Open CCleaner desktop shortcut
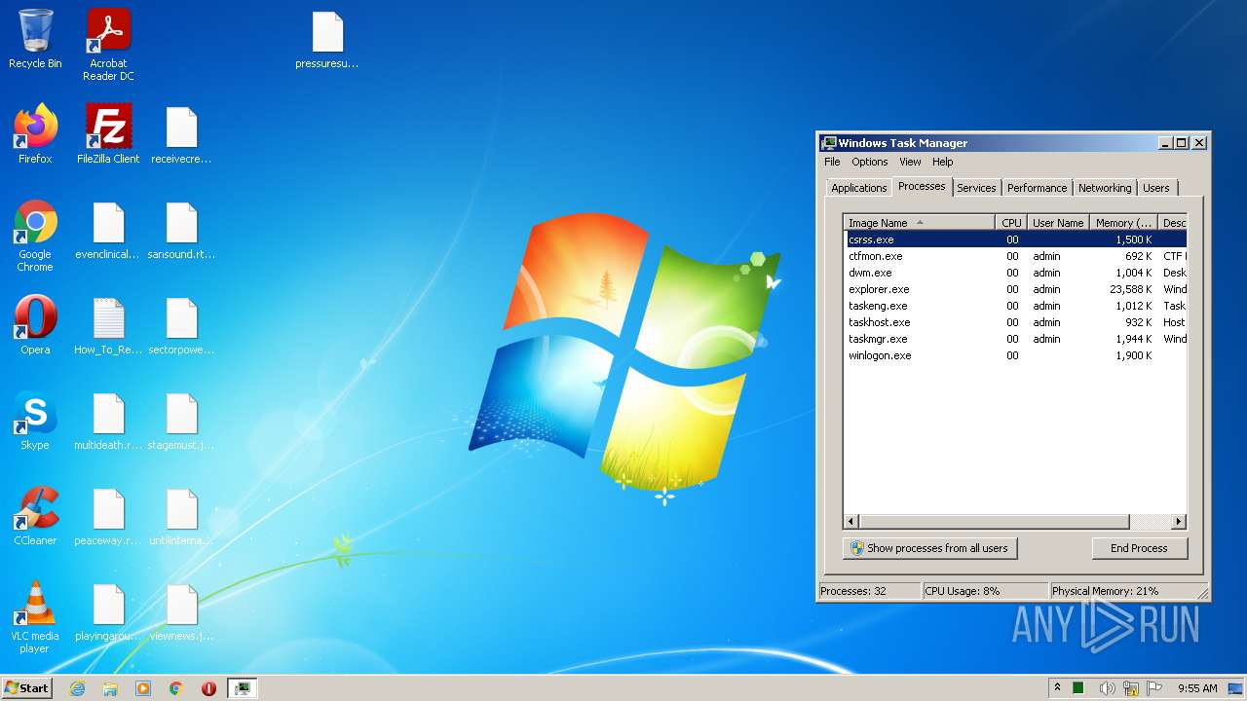The height and width of the screenshot is (701, 1247). pos(35,516)
